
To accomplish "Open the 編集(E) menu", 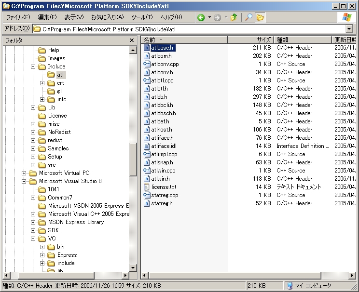I will 47,17.
